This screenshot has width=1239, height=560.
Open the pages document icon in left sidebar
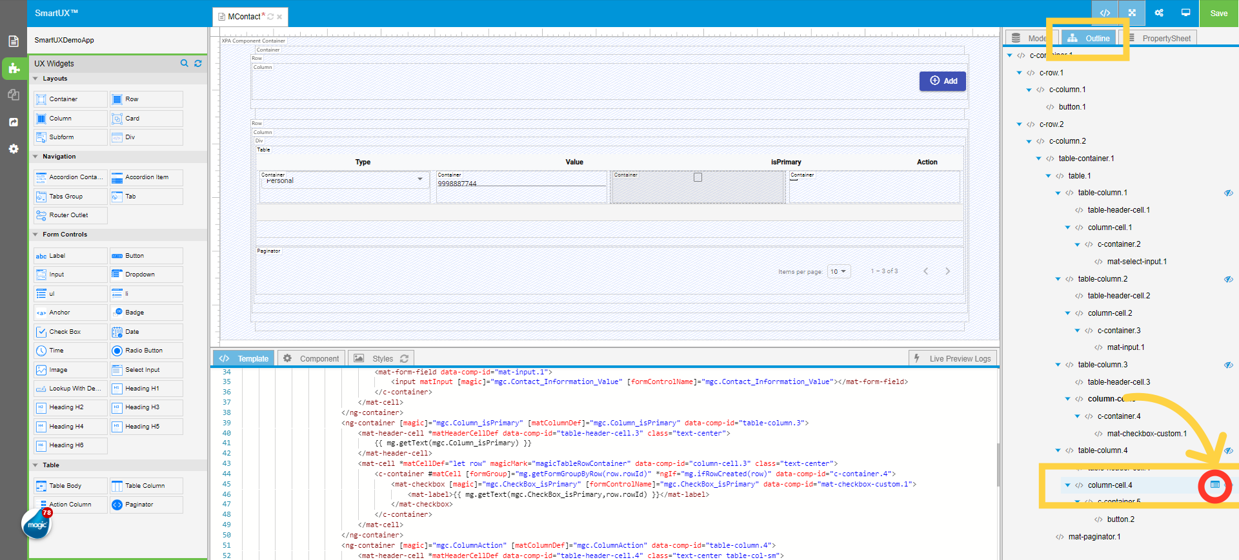click(x=14, y=41)
